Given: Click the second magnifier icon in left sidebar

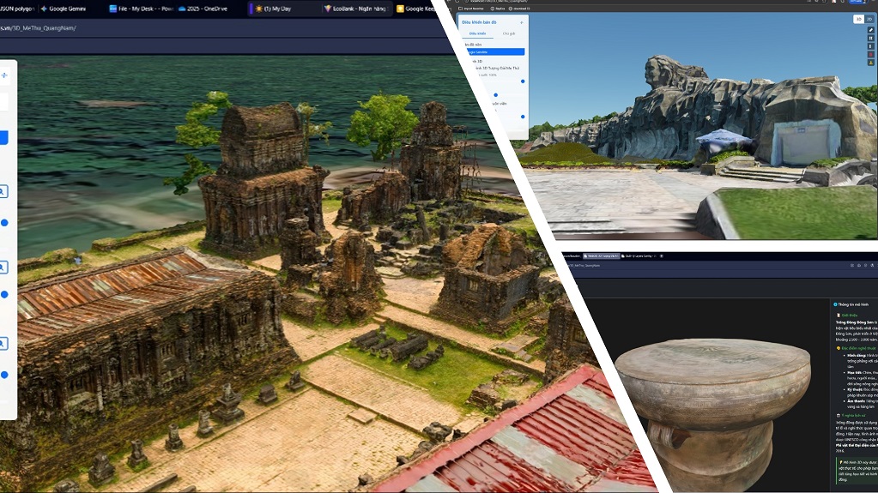Looking at the screenshot, I should [3, 268].
